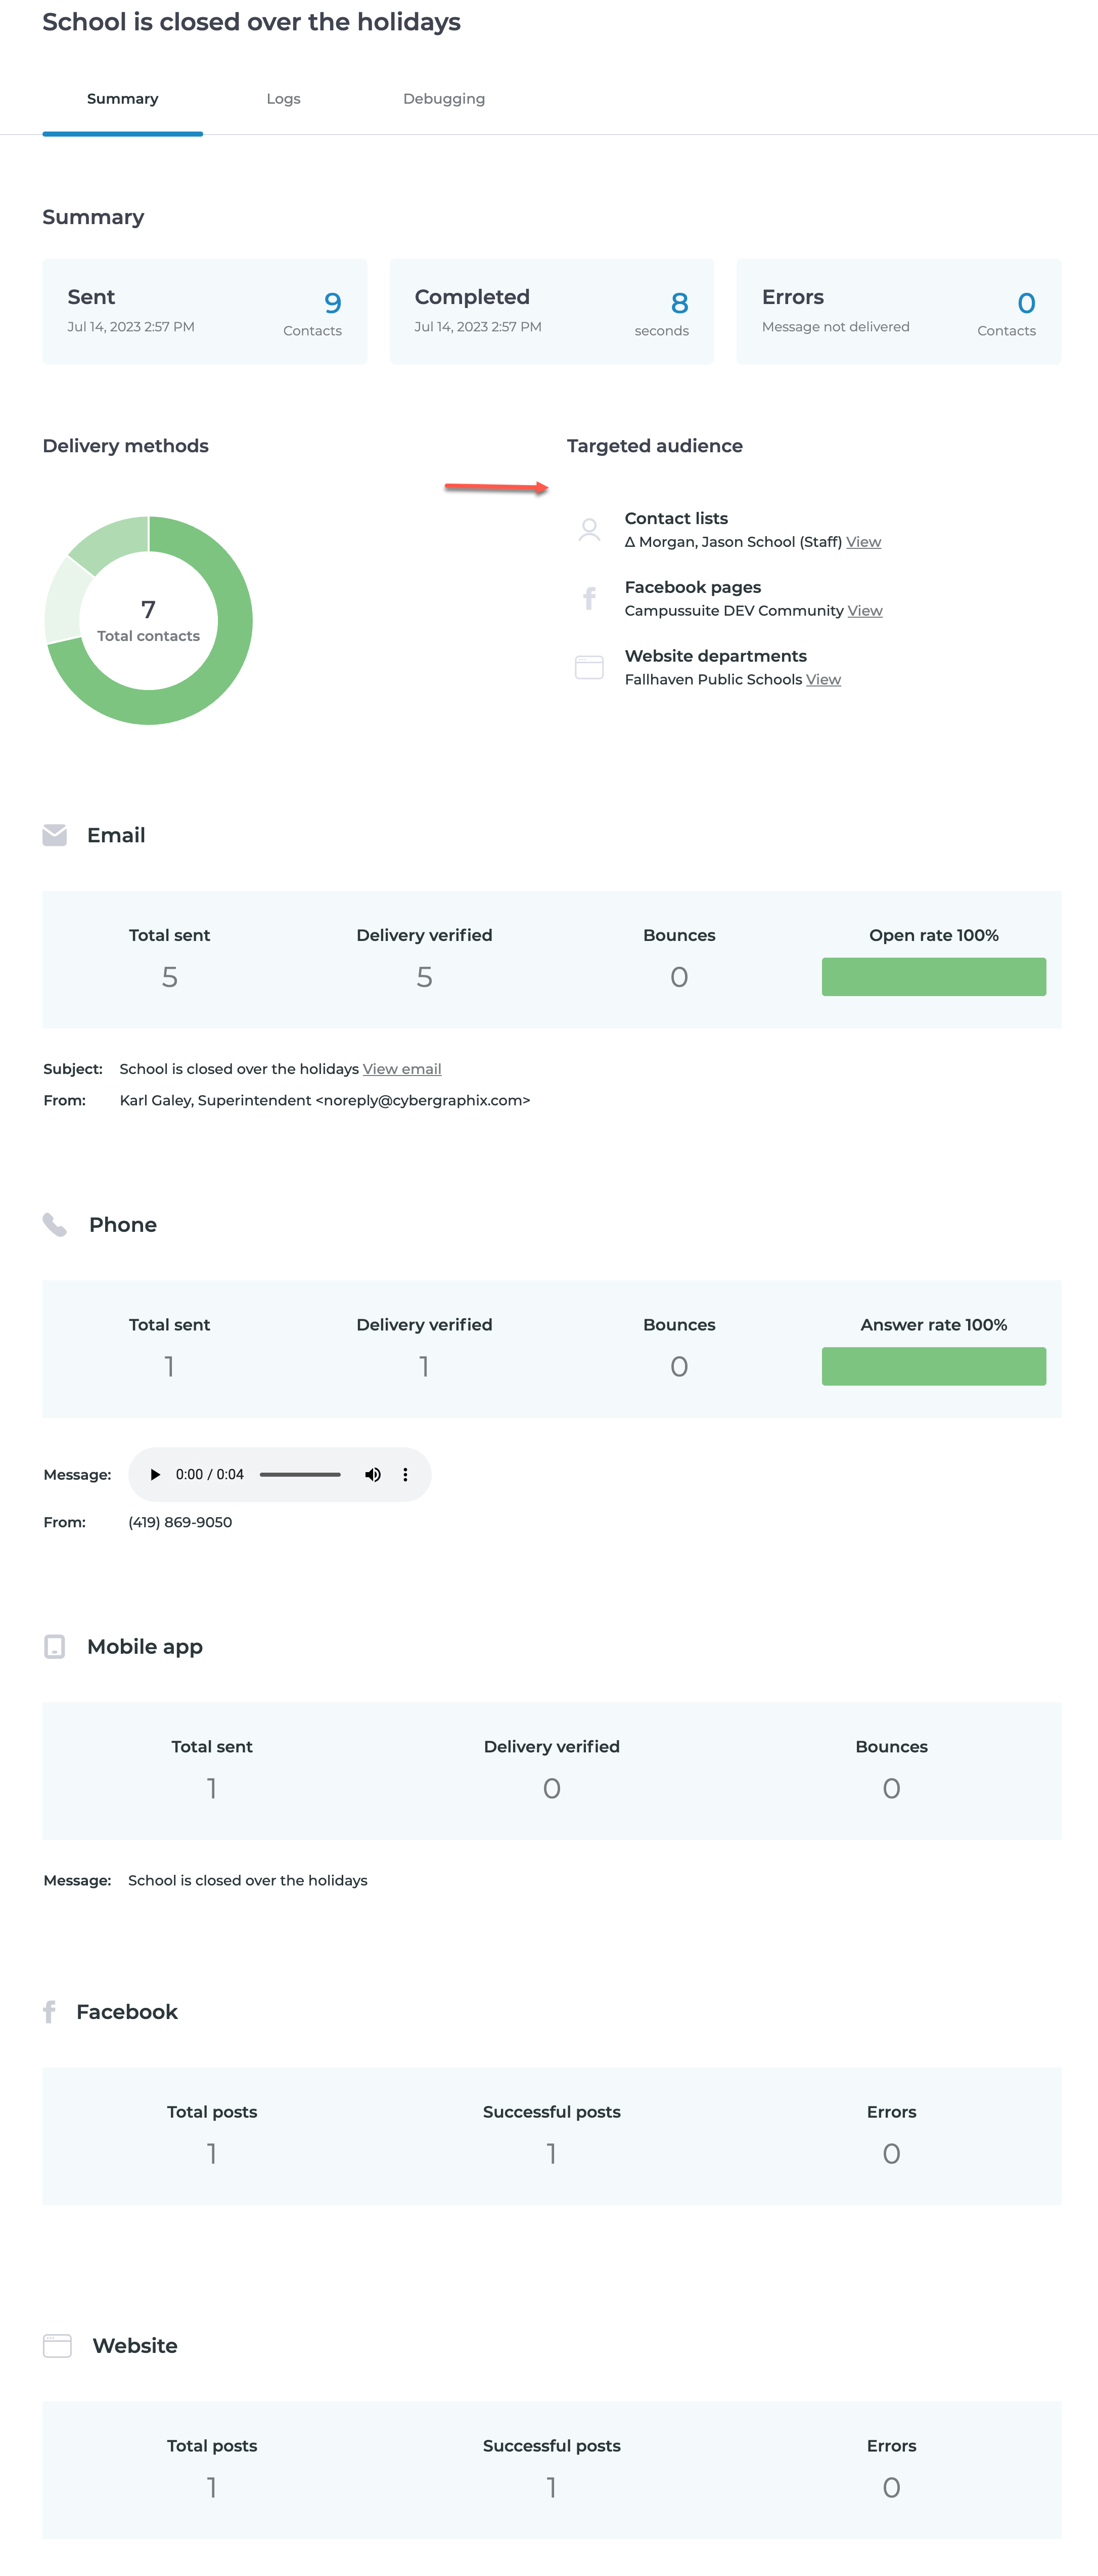Image resolution: width=1098 pixels, height=2576 pixels.
Task: Click the Mobile app device icon
Action: coord(55,1646)
